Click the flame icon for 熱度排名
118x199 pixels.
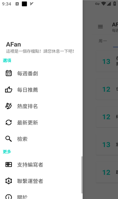click(9, 106)
